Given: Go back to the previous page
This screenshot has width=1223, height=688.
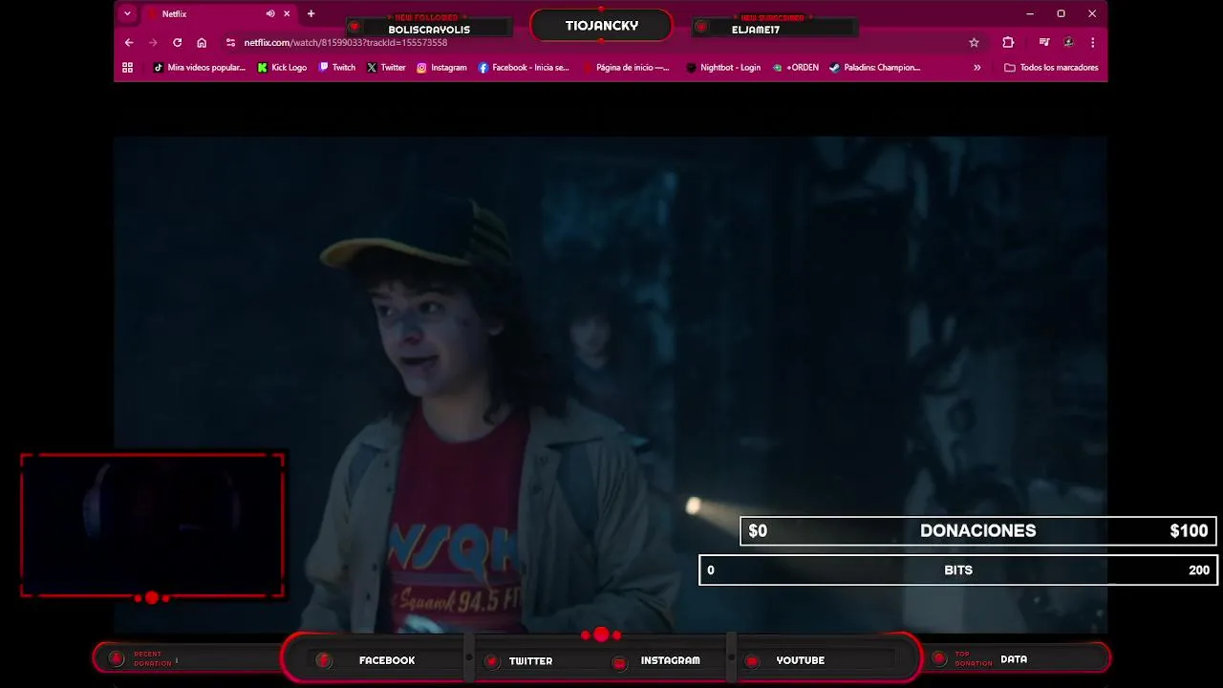Looking at the screenshot, I should (x=129, y=42).
